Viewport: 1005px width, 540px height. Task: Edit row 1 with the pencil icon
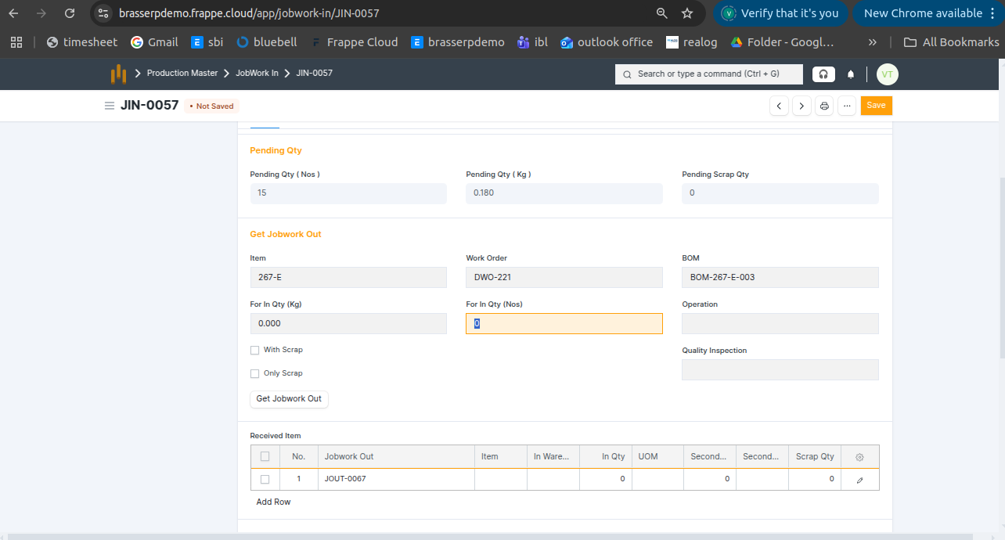tap(859, 480)
